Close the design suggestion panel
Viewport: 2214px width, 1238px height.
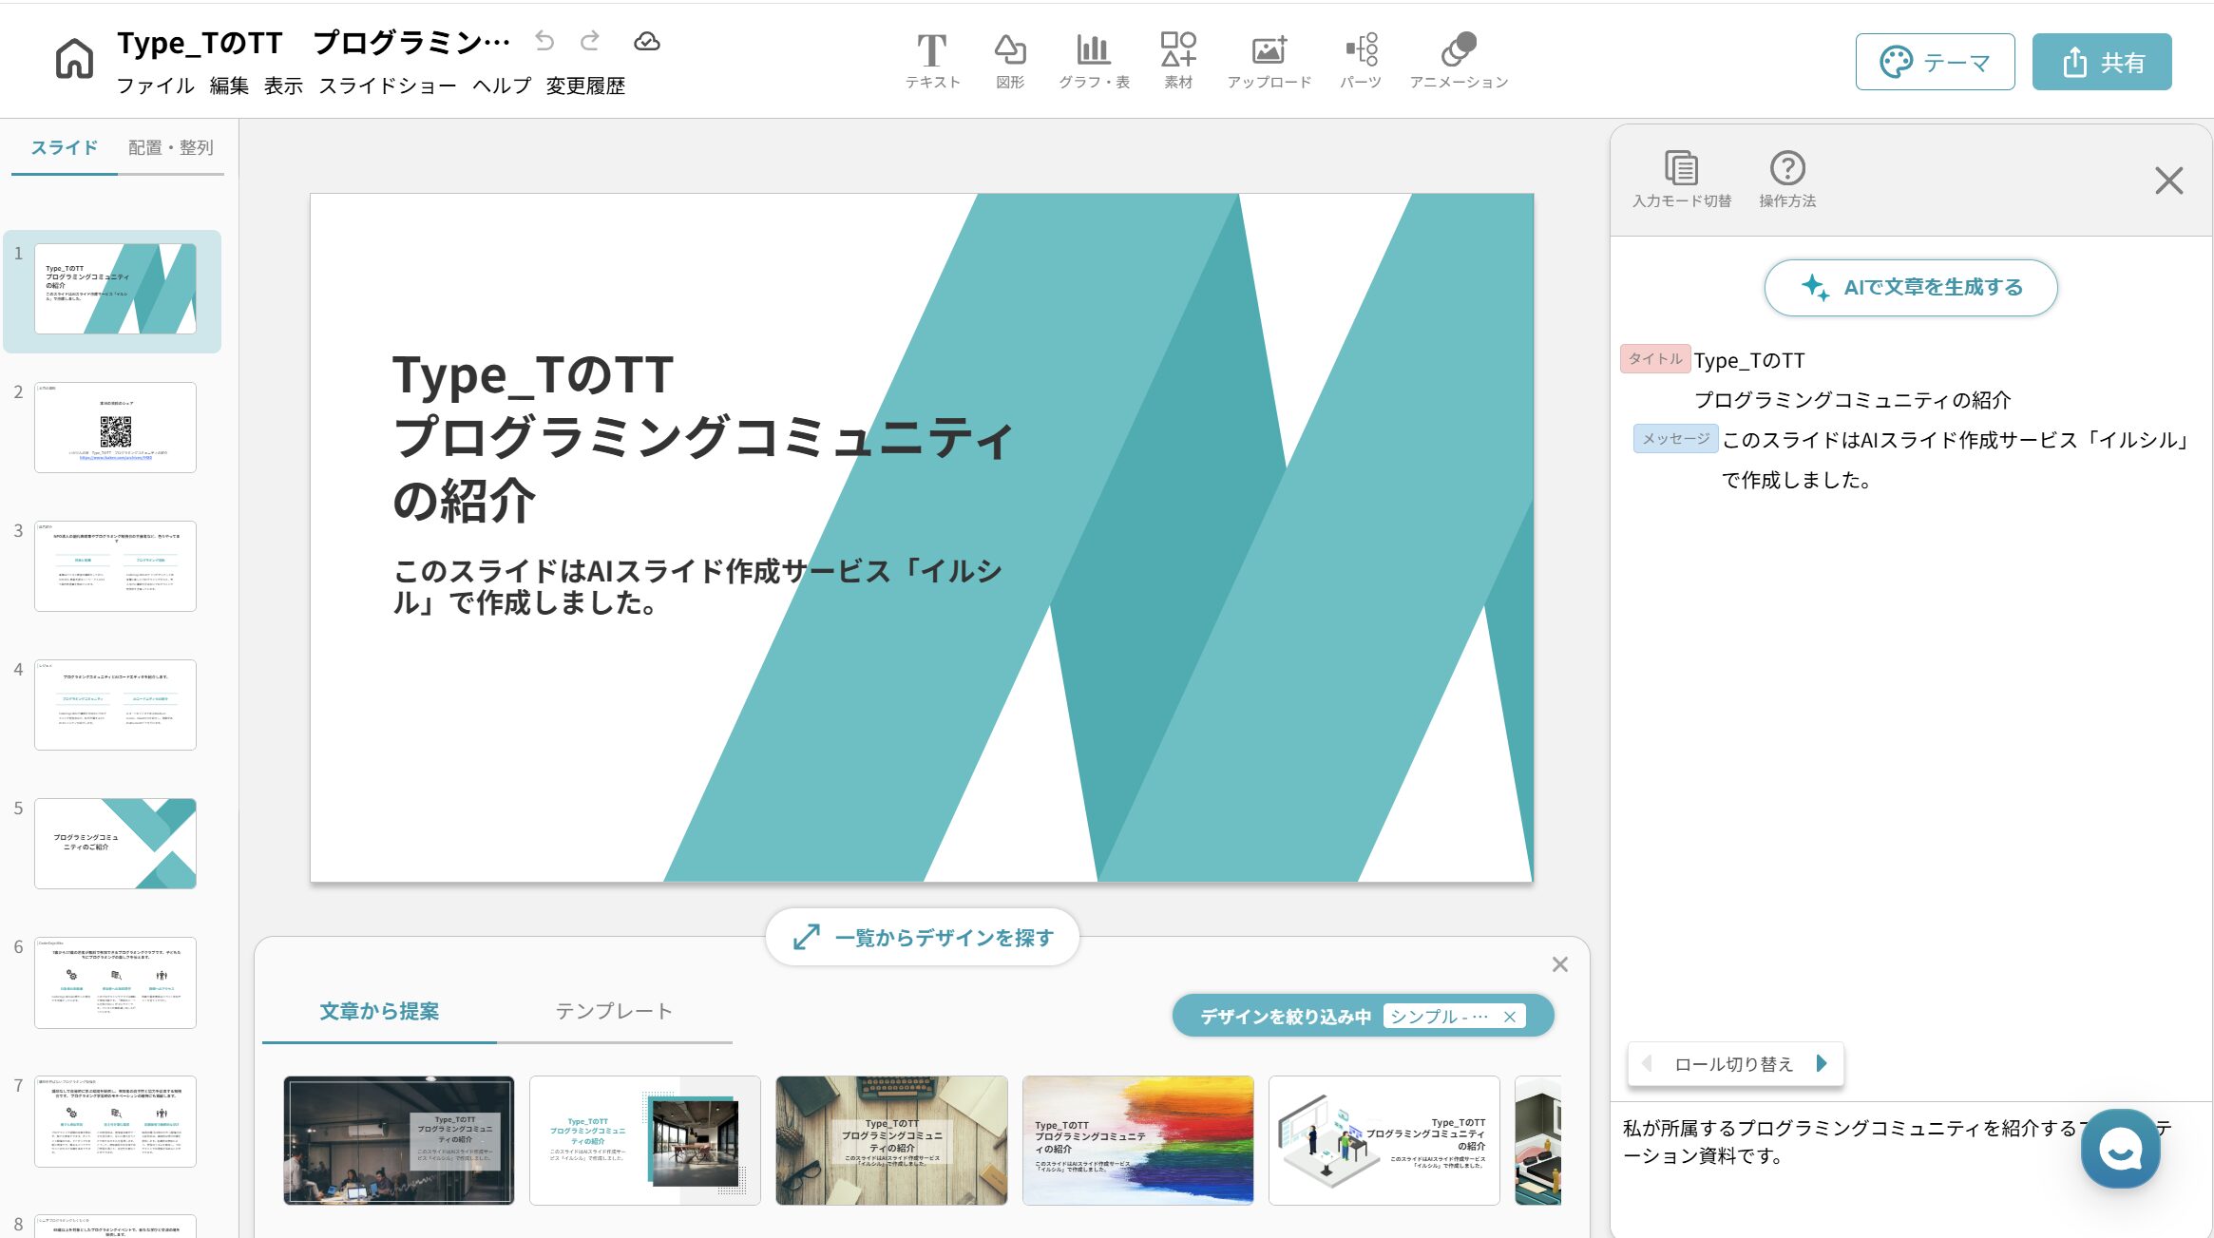[x=1560, y=965]
